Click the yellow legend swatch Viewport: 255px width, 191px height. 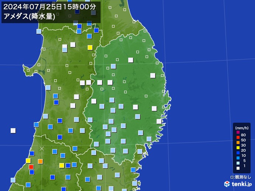click(x=238, y=148)
